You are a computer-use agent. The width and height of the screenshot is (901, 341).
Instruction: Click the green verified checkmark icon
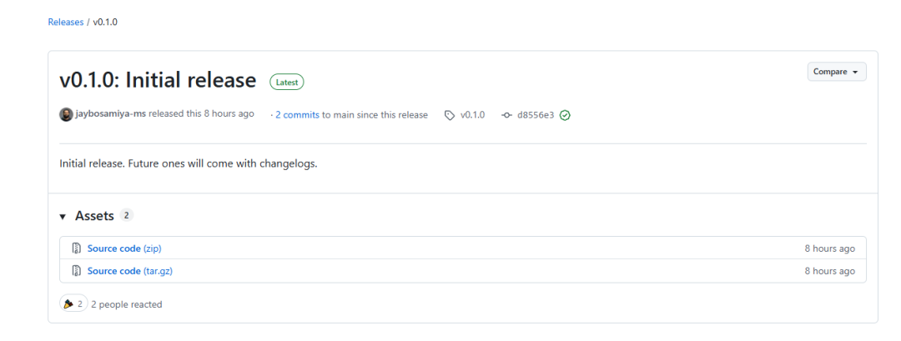point(565,115)
